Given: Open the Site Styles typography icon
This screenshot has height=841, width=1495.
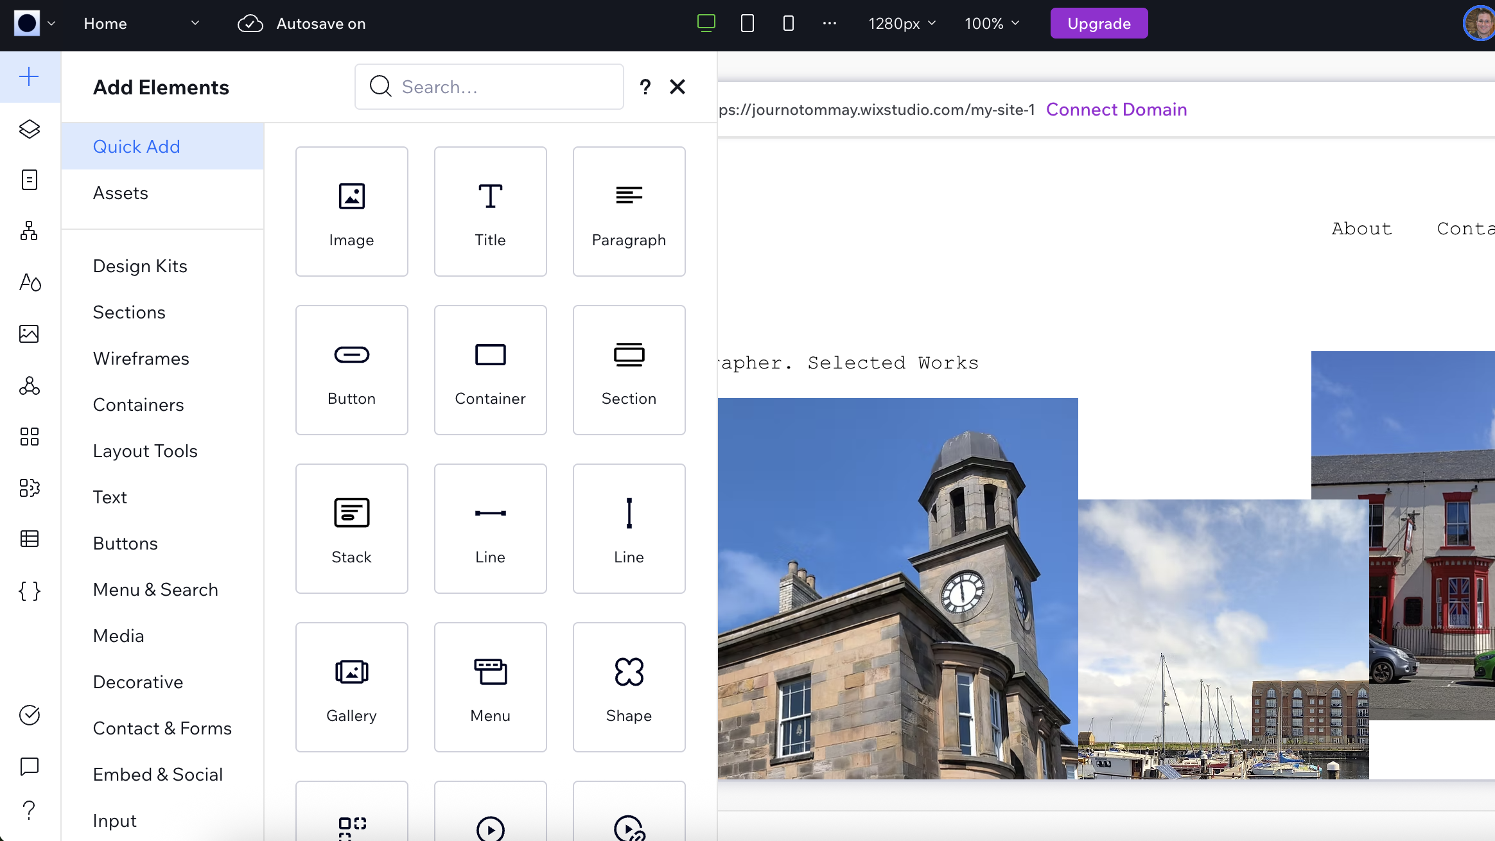Looking at the screenshot, I should (30, 282).
